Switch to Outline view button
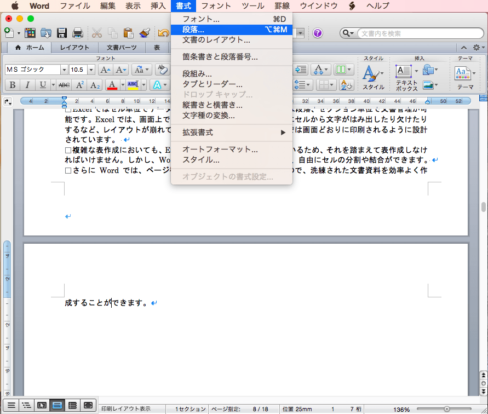 [26, 405]
